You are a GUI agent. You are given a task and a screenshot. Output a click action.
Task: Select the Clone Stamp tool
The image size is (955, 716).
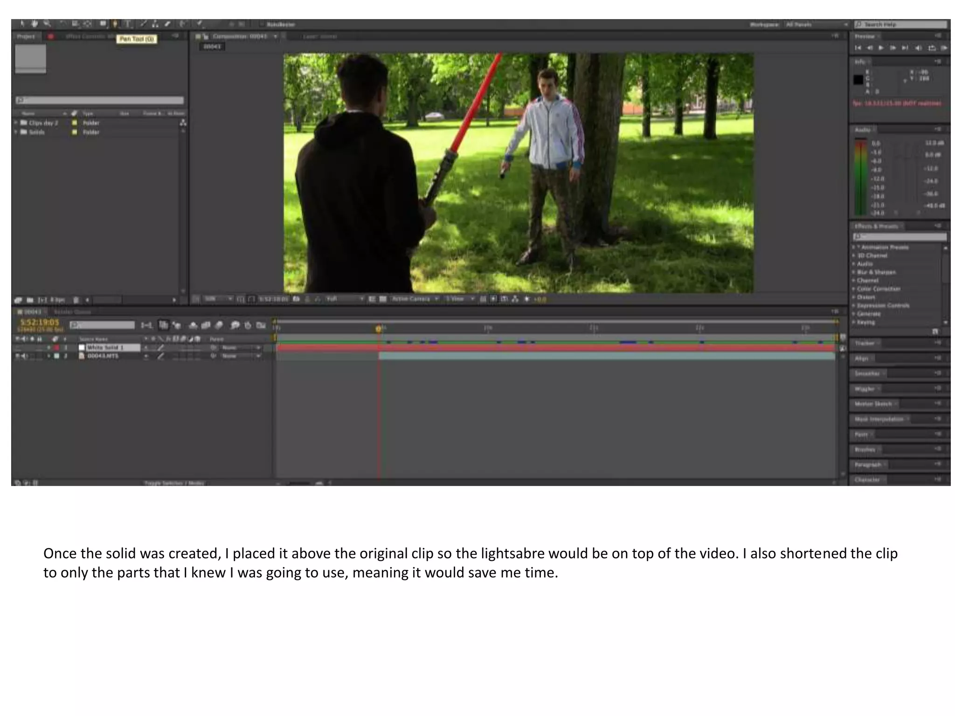(x=155, y=24)
